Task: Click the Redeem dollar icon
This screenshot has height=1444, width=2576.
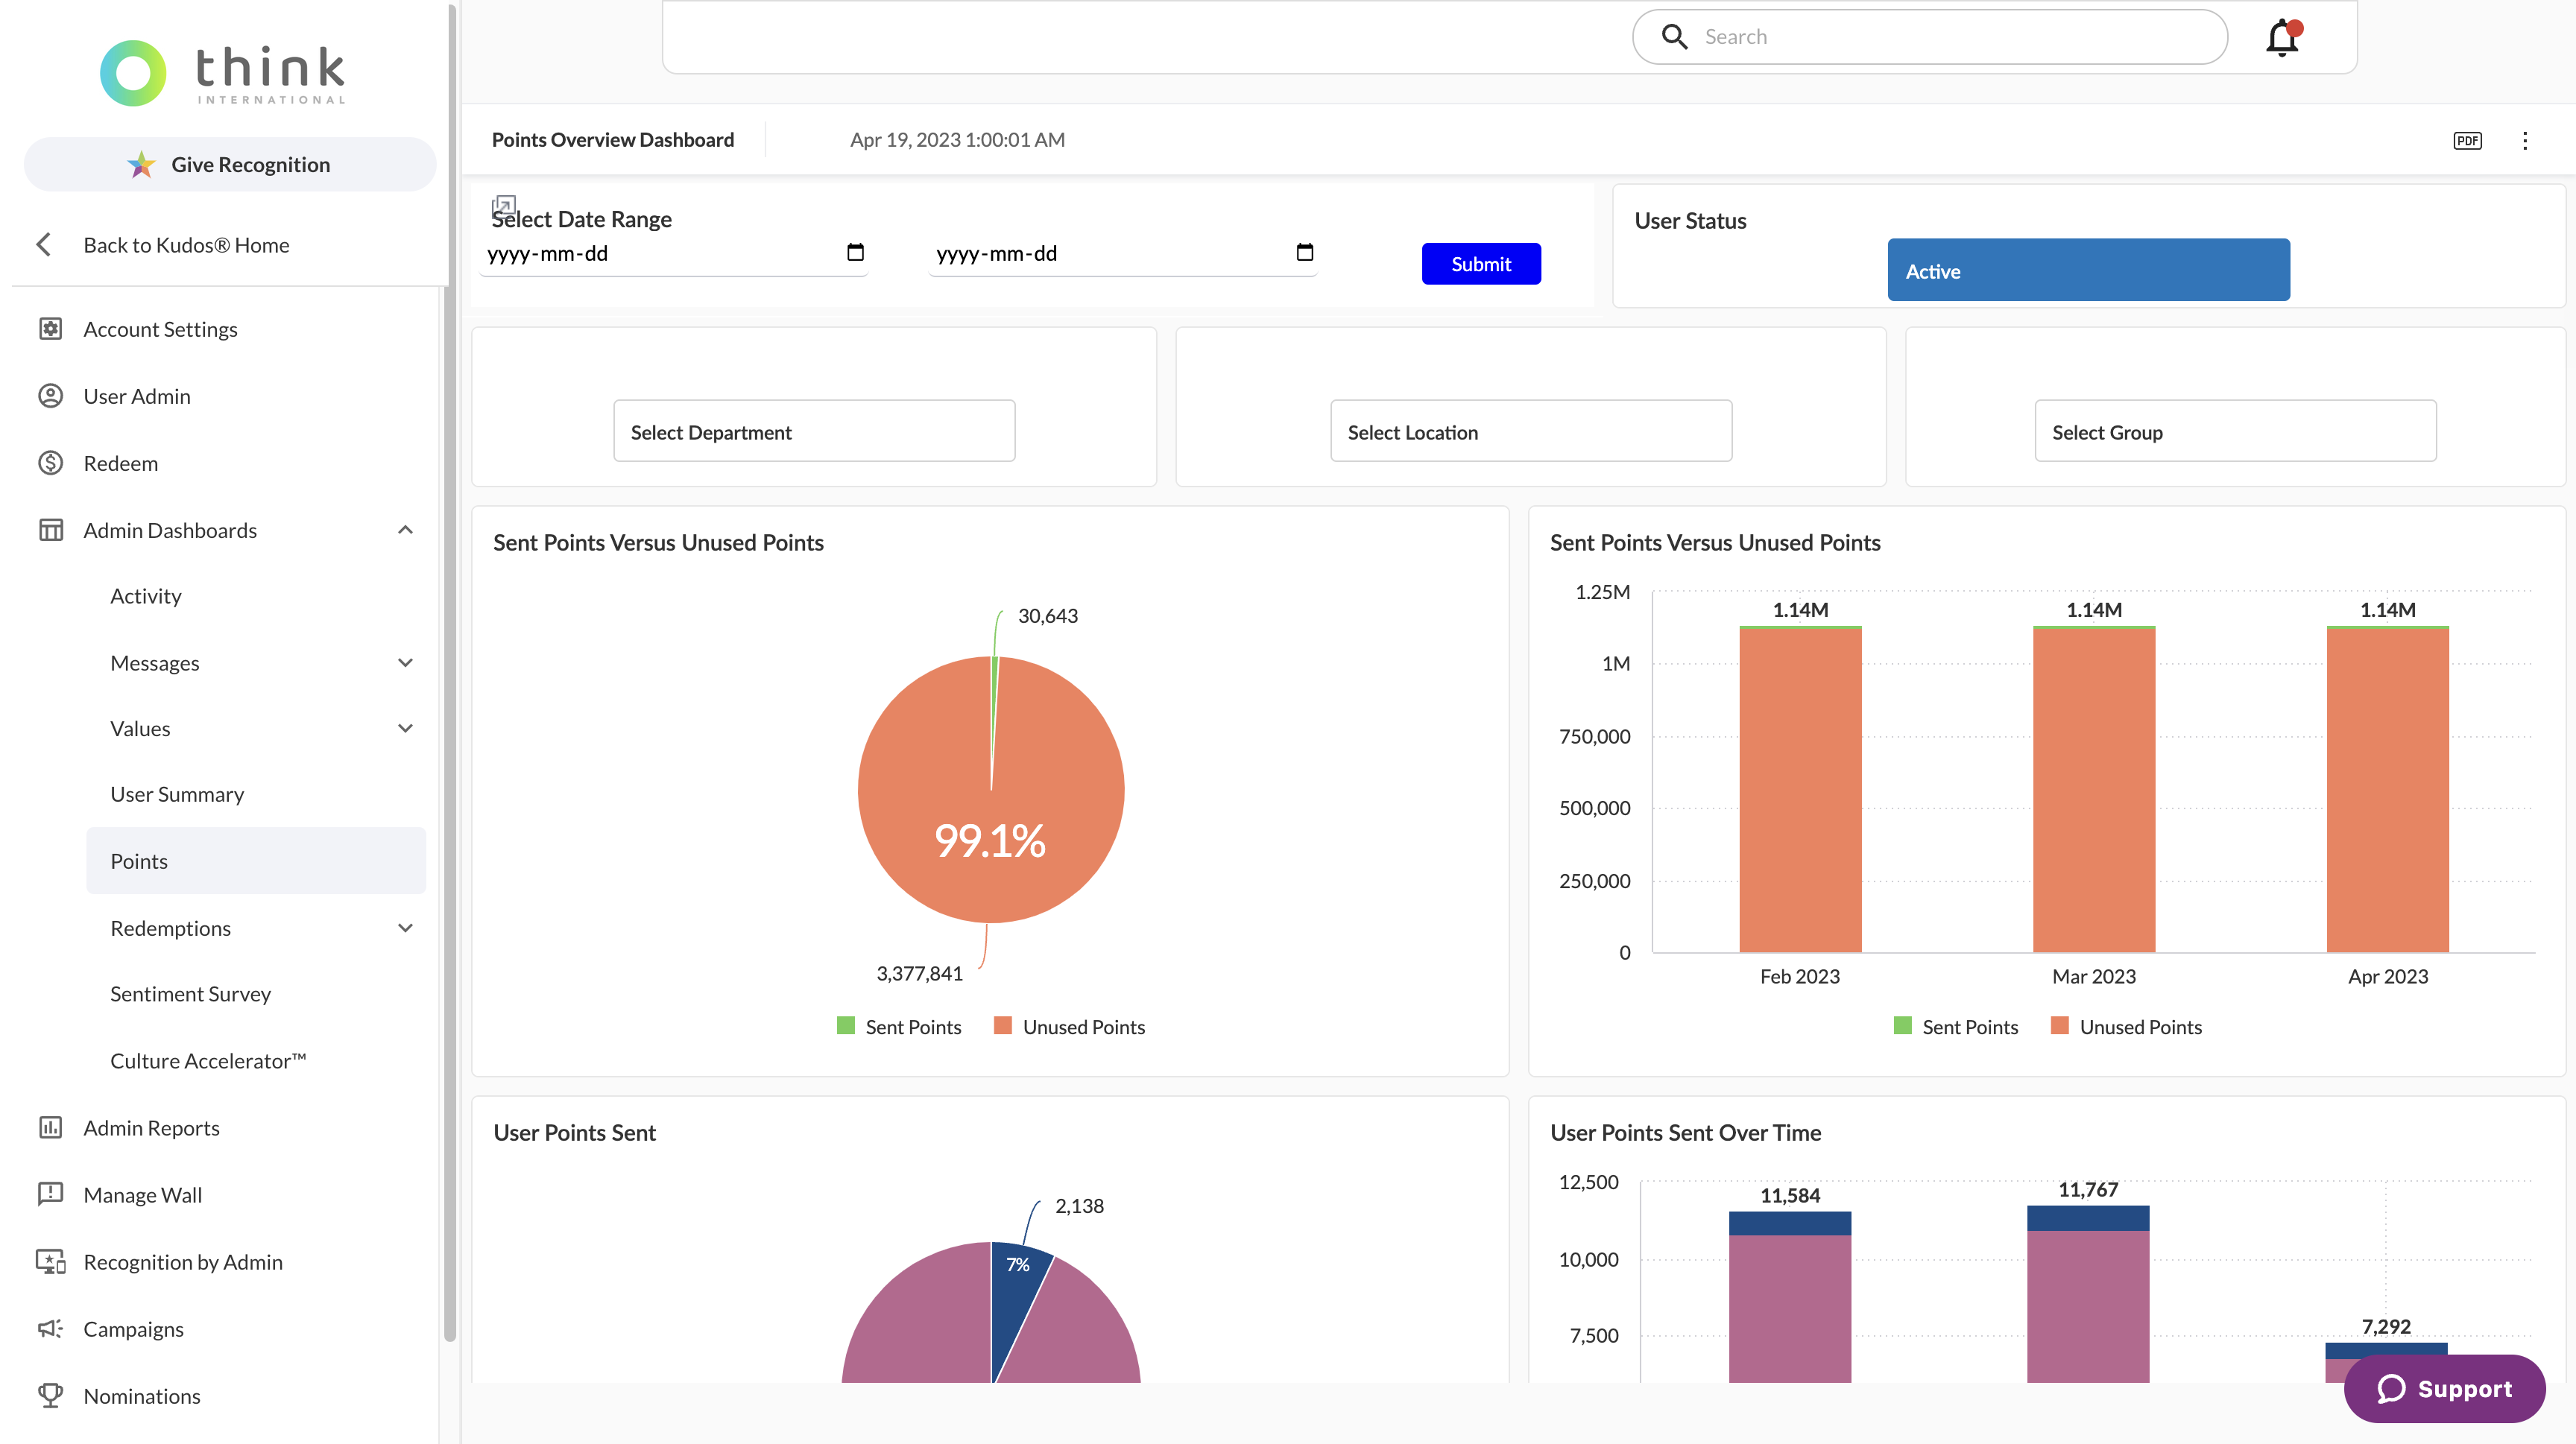Action: 50,463
